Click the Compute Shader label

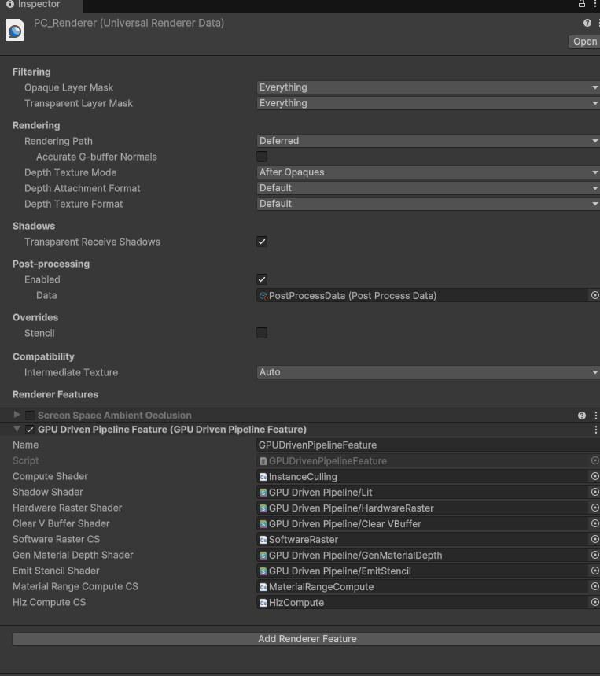50,476
